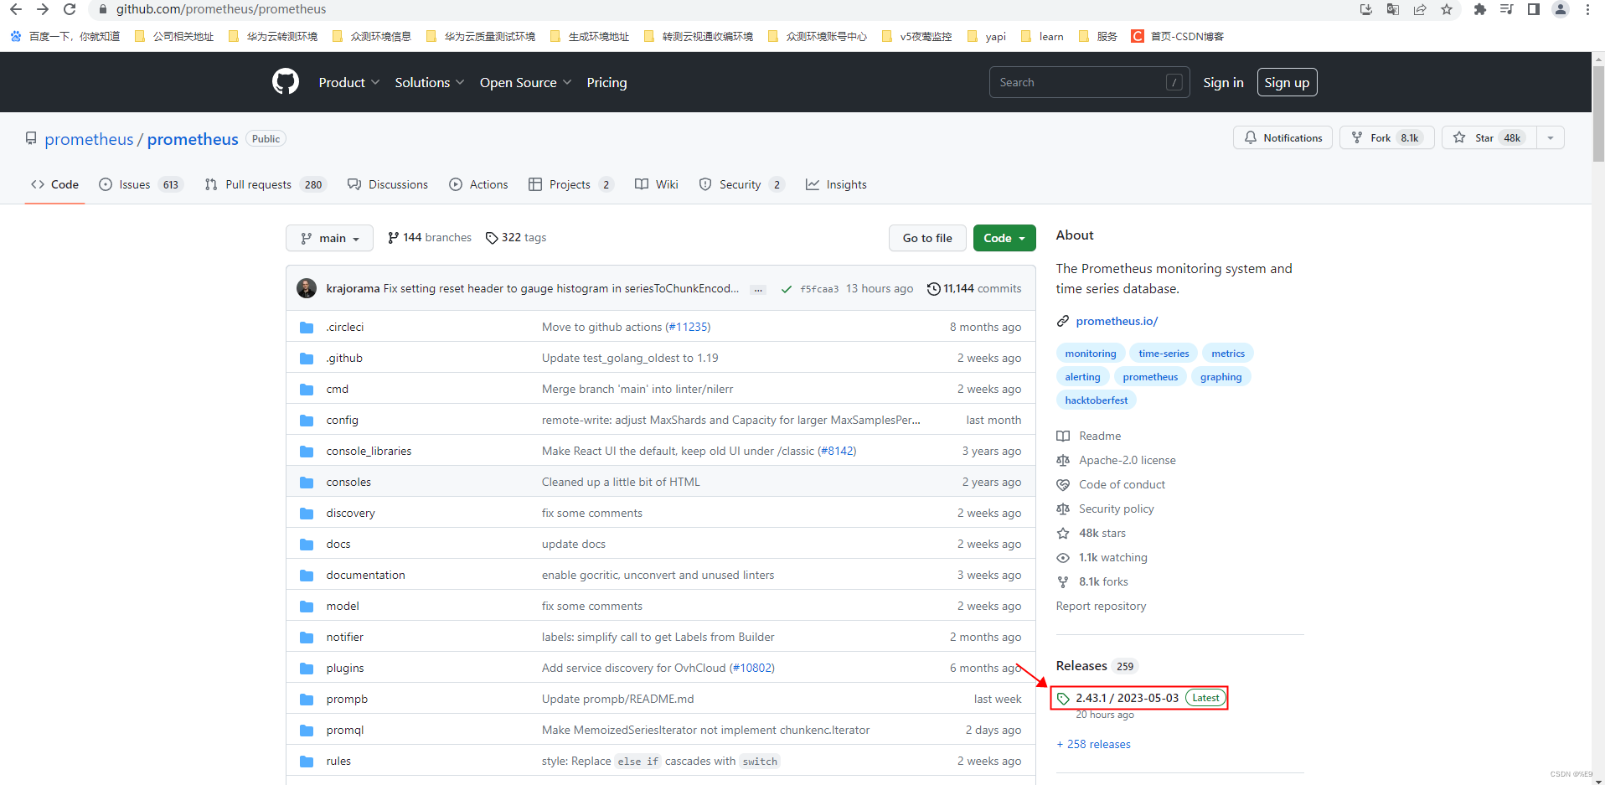Viewport: 1605px width, 785px height.
Task: Open the browser three-dot menu
Action: (1587, 9)
